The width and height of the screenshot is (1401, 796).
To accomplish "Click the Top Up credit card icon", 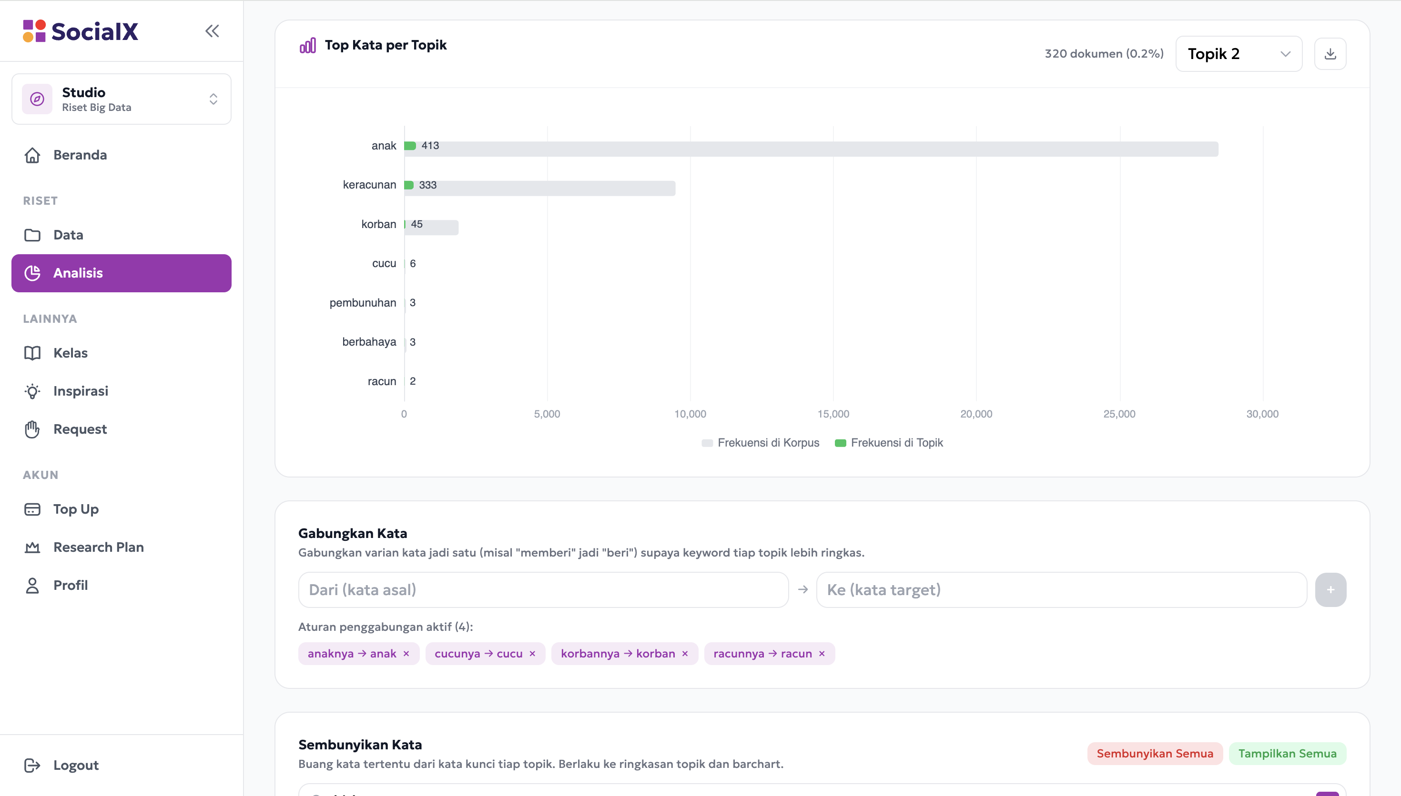I will pyautogui.click(x=32, y=509).
